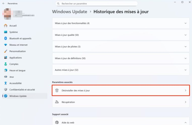192x125 pixels.
Task: Click the Support associé heading
Action: click(x=60, y=114)
